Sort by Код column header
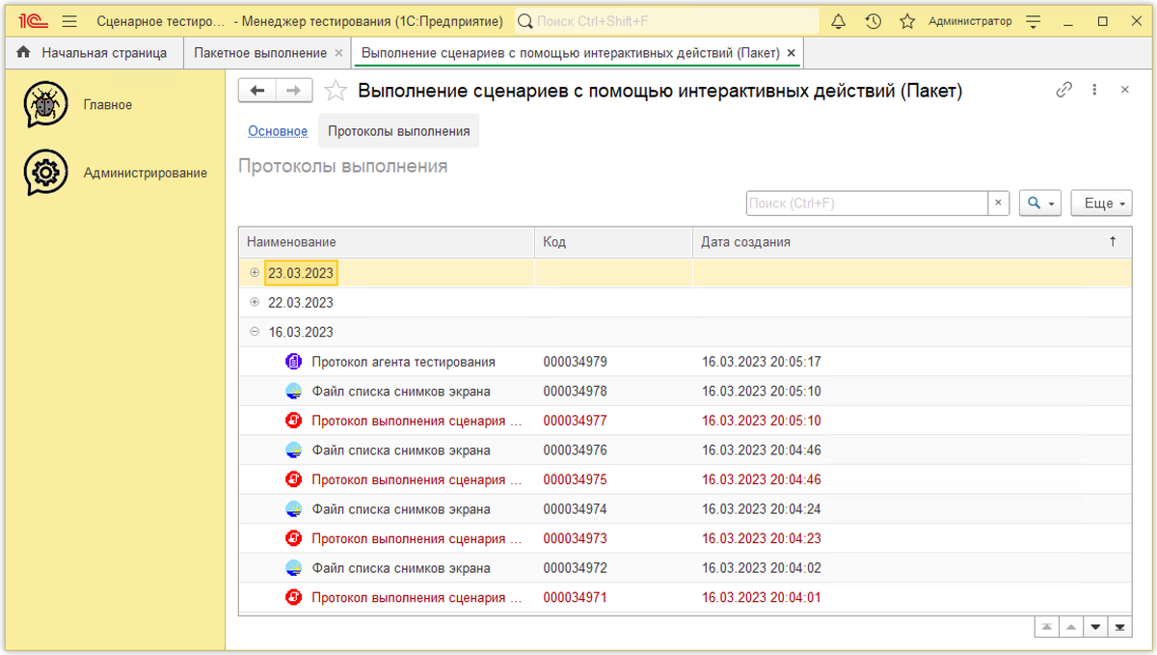 613,242
